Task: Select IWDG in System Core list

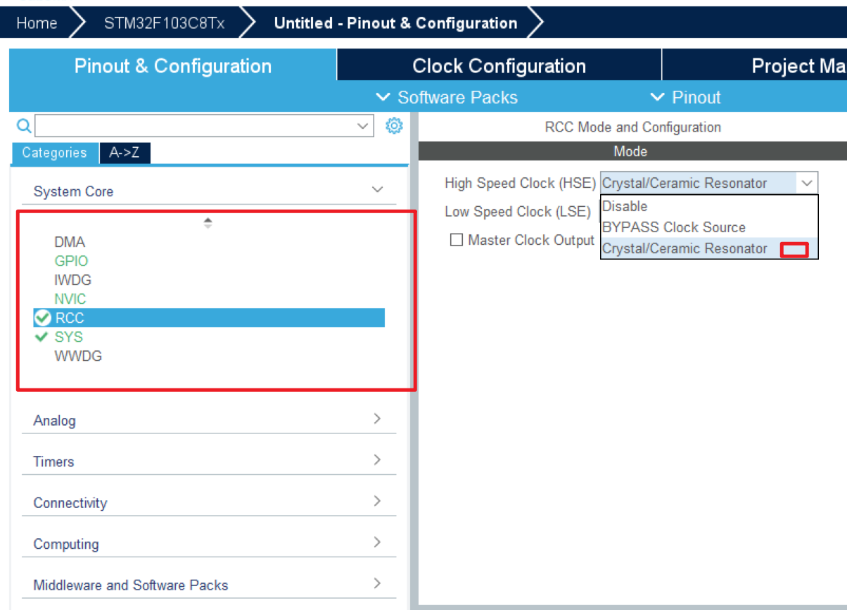Action: point(72,280)
